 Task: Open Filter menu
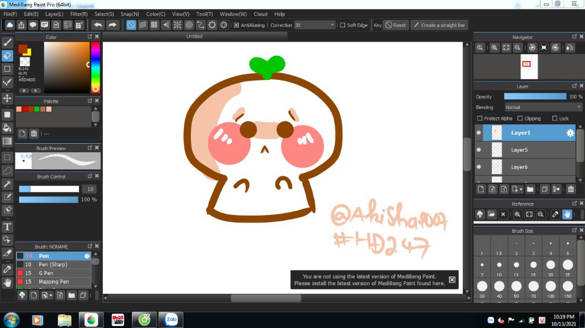[x=79, y=14]
